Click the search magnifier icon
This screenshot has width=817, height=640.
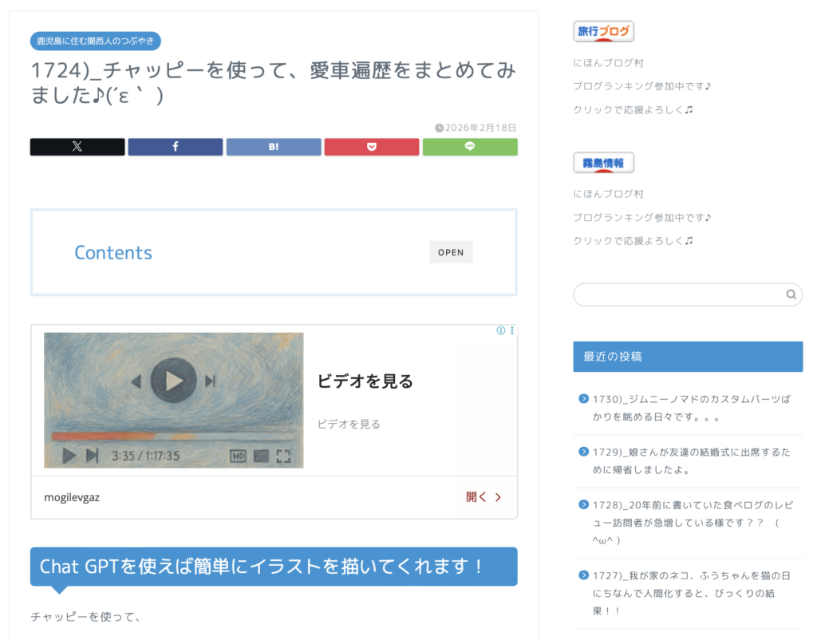click(x=791, y=294)
